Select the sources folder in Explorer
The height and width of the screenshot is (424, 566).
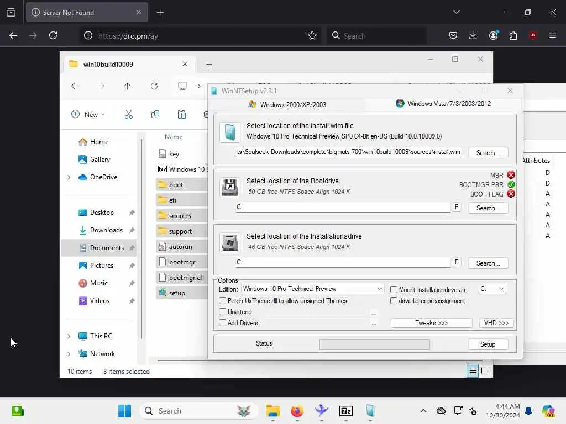[181, 216]
